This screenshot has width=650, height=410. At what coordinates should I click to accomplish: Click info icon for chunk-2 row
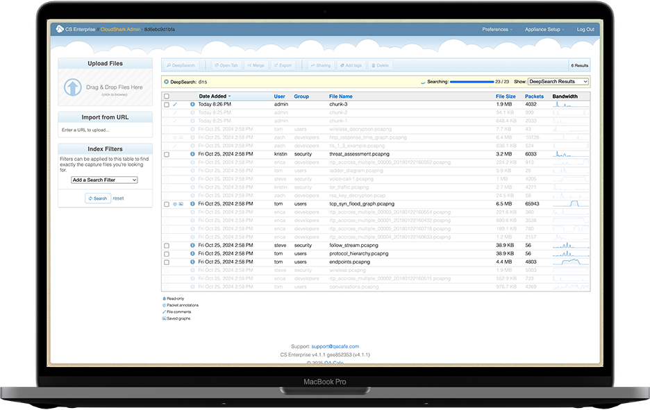pyautogui.click(x=192, y=112)
